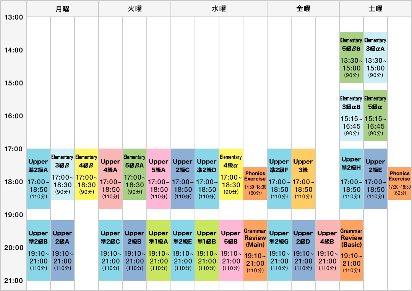Open the Grammar Review (Basic) block

(351, 250)
